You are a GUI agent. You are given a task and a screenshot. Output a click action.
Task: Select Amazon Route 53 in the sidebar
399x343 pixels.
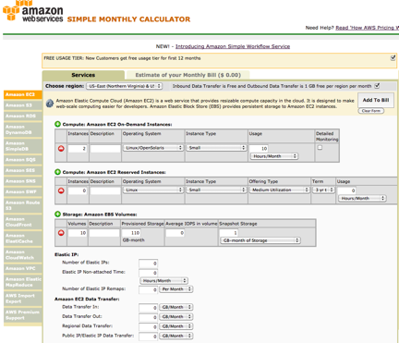pyautogui.click(x=23, y=205)
